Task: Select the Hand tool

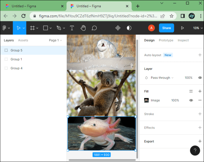Action: 83,28
